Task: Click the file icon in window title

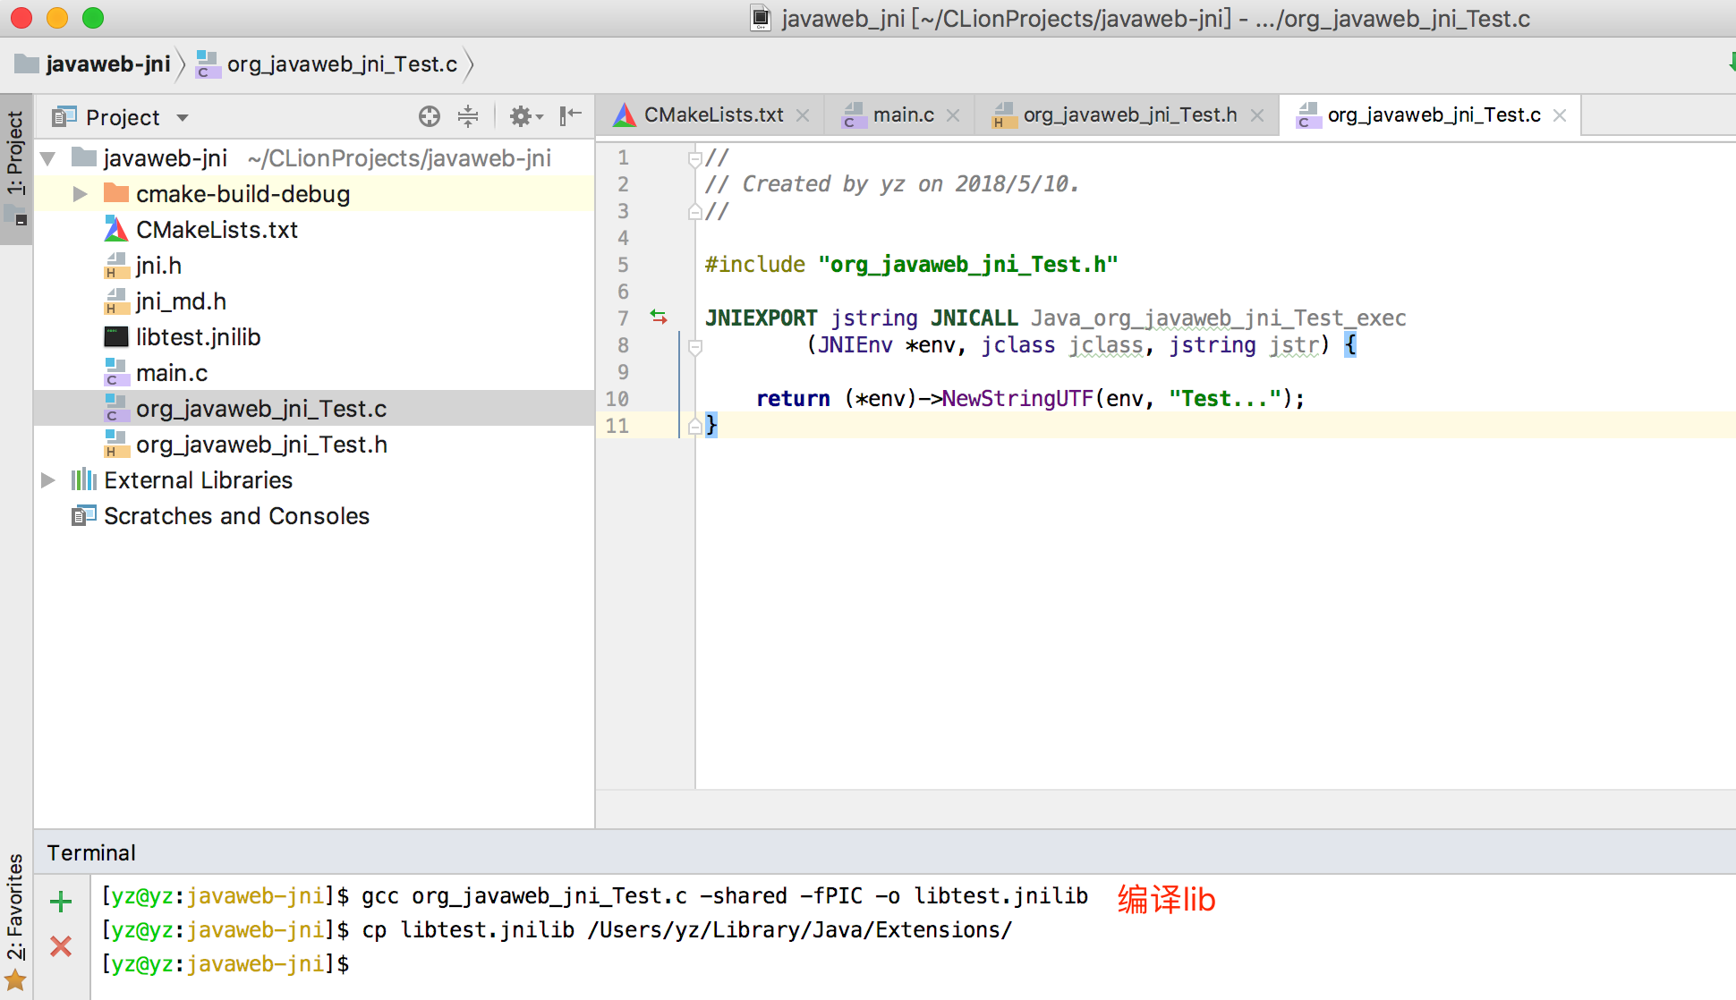Action: (761, 18)
